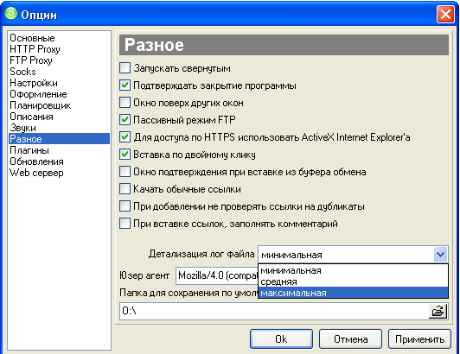
Task: Enable Запускать свернутым checkbox
Action: [x=125, y=68]
